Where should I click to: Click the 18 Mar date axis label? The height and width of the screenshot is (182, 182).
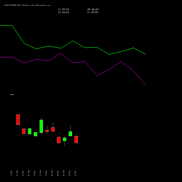click(x=40, y=173)
